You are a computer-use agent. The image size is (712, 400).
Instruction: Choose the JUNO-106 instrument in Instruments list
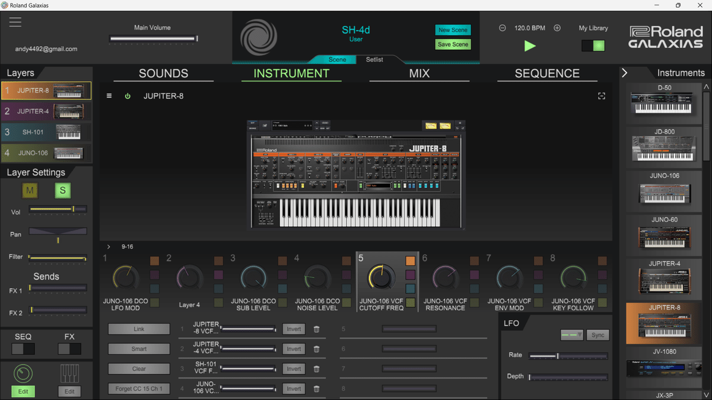(x=664, y=193)
